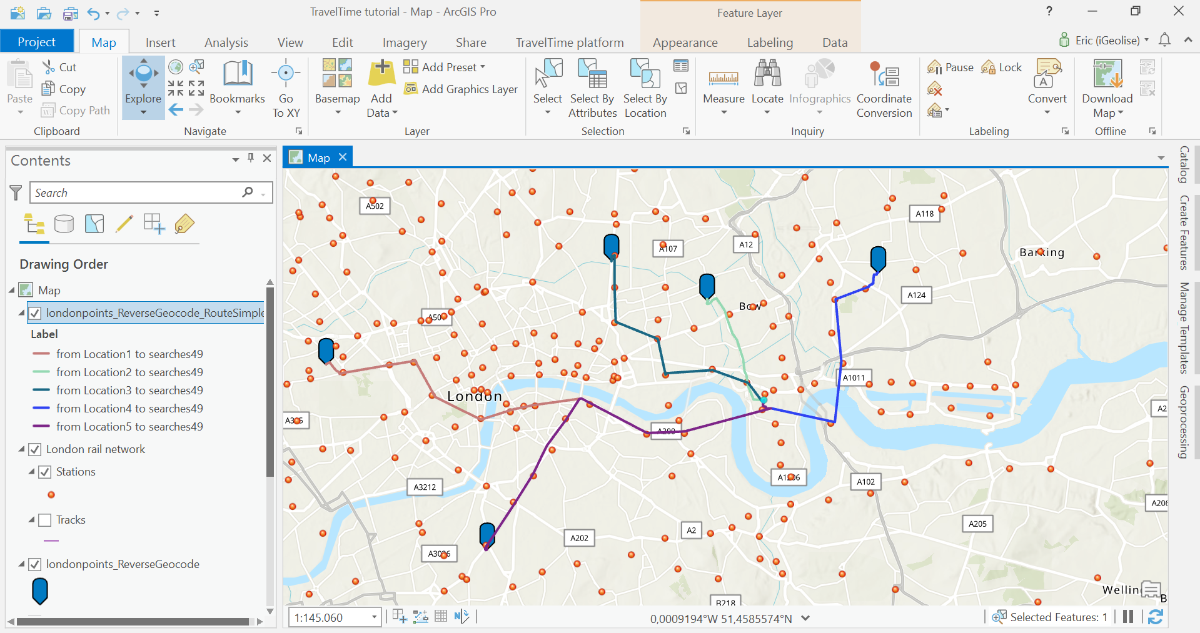The width and height of the screenshot is (1200, 633).
Task: Open Select By Attributes tool
Action: pos(592,87)
